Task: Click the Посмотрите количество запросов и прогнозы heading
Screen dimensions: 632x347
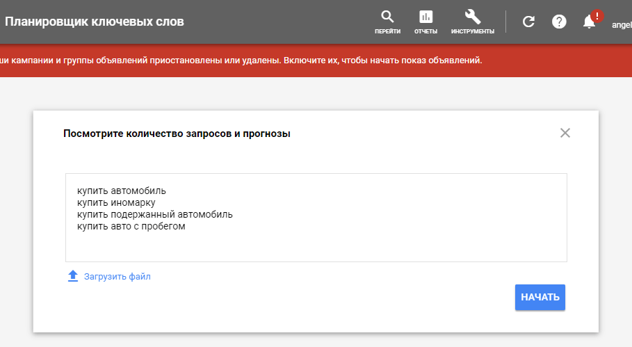Action: (177, 134)
